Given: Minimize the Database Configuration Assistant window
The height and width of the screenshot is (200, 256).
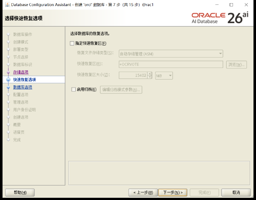Looking at the screenshot, I should [x=217, y=5].
